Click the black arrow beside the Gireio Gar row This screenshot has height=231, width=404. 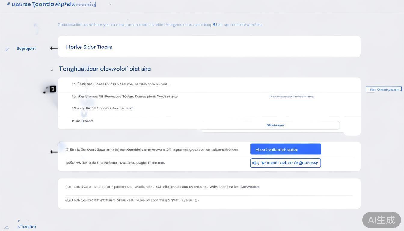tap(54, 152)
